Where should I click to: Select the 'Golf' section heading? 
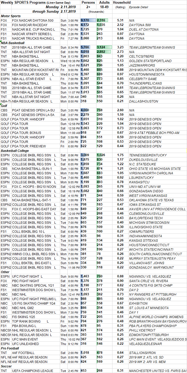click(4, 106)
